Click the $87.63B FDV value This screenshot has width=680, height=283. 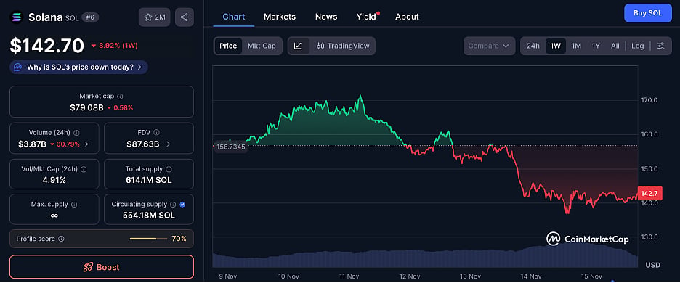pyautogui.click(x=142, y=144)
